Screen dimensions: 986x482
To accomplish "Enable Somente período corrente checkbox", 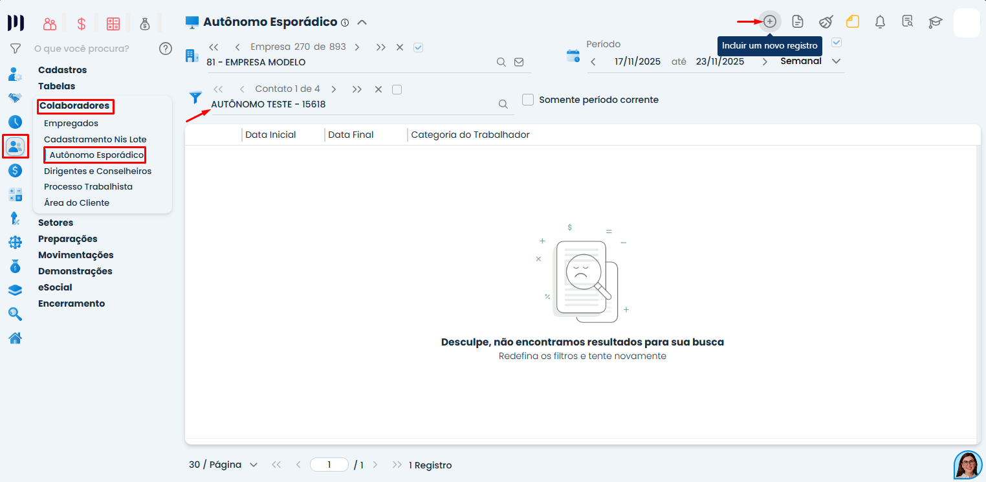I will pos(528,100).
